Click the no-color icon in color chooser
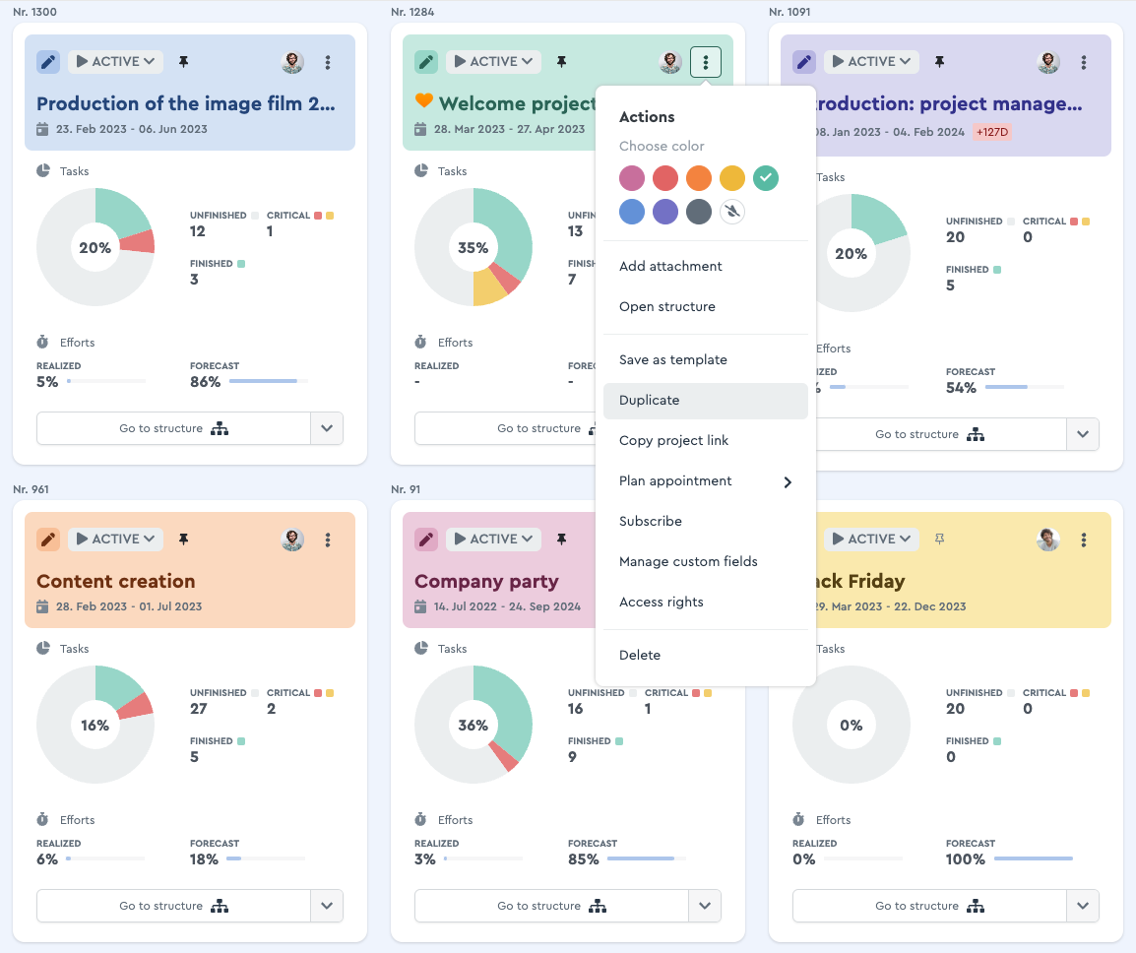Viewport: 1136px width, 953px height. (732, 212)
